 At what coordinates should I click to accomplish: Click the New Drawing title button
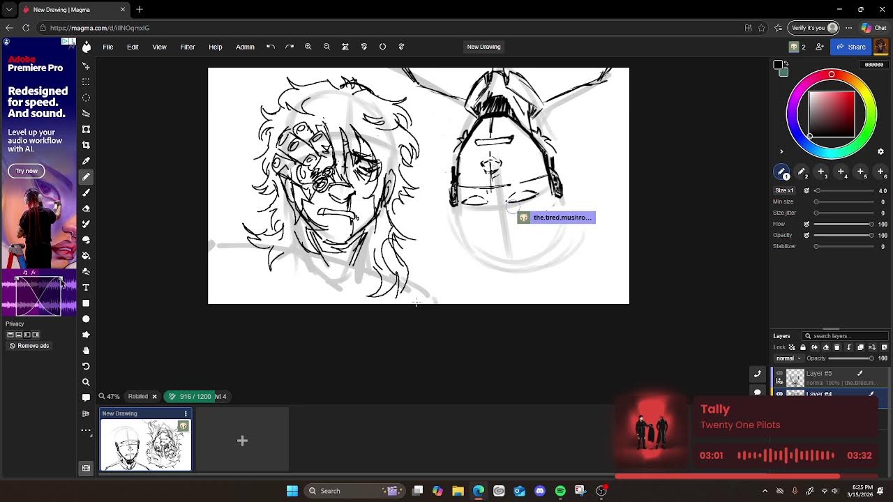pyautogui.click(x=484, y=47)
